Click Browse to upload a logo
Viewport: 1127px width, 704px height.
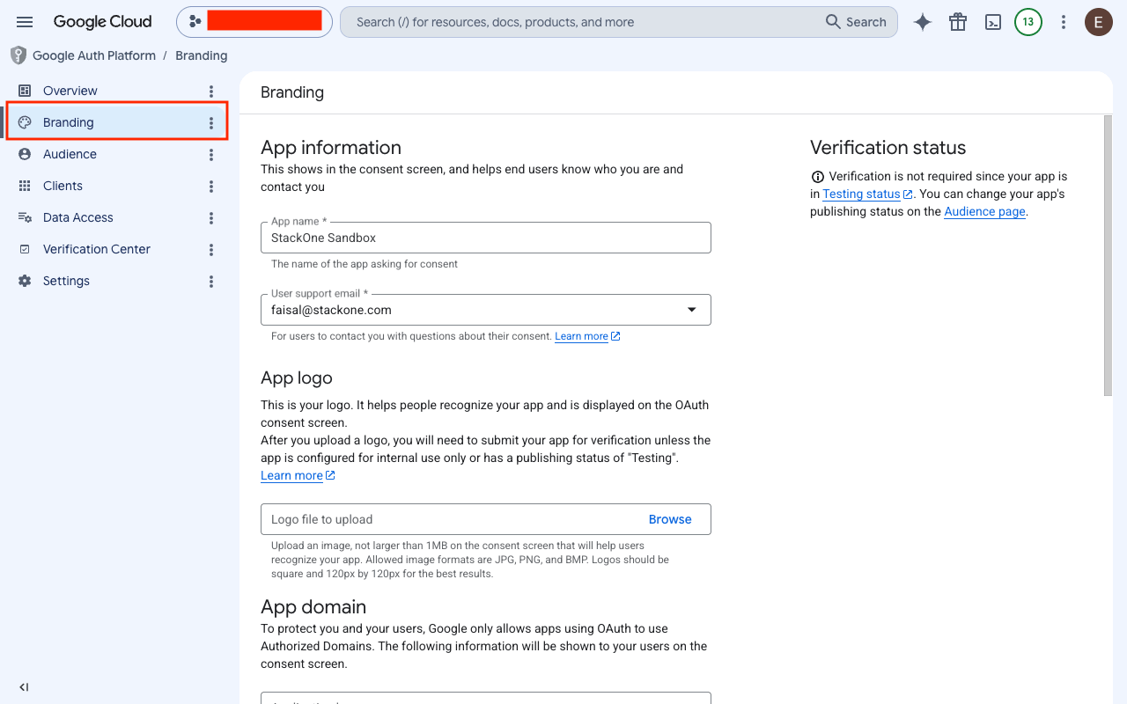(670, 519)
